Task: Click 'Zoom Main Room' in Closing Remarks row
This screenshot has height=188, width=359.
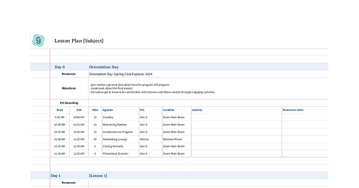Action: [174, 146]
